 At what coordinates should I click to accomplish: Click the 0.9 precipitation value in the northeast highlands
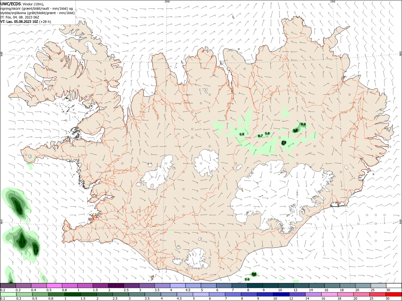pyautogui.click(x=303, y=124)
